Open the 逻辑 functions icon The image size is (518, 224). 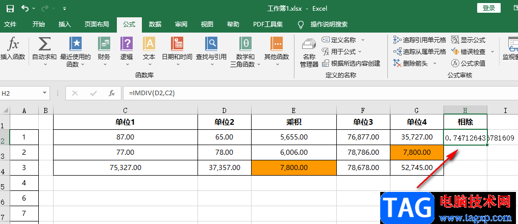coord(127,44)
